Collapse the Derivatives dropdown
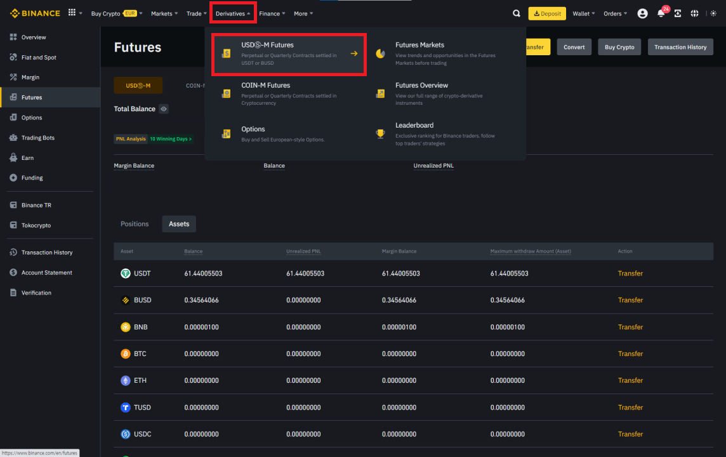 (x=233, y=13)
